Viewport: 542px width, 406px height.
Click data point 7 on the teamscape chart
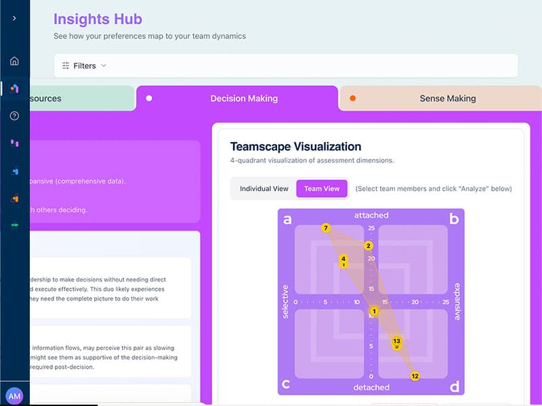tap(325, 229)
